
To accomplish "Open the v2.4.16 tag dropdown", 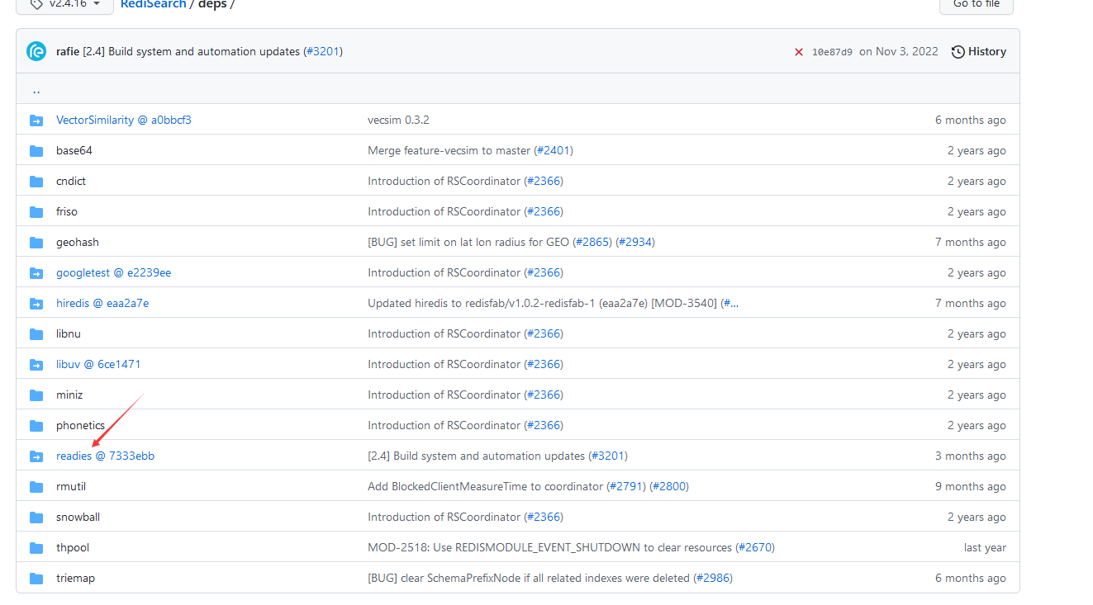I will click(65, 4).
